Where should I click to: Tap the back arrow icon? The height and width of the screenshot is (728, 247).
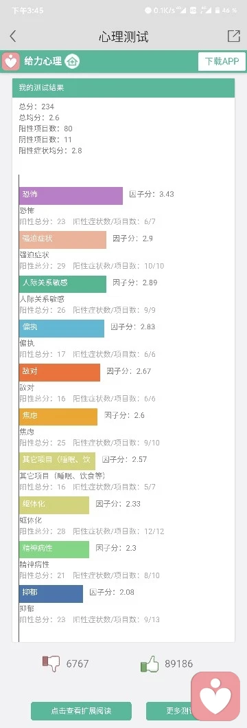(x=13, y=36)
